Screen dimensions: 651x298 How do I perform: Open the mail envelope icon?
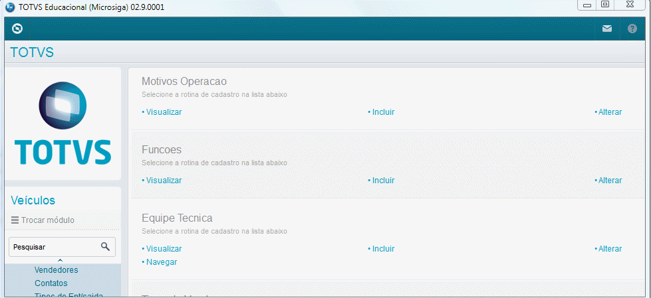[607, 29]
